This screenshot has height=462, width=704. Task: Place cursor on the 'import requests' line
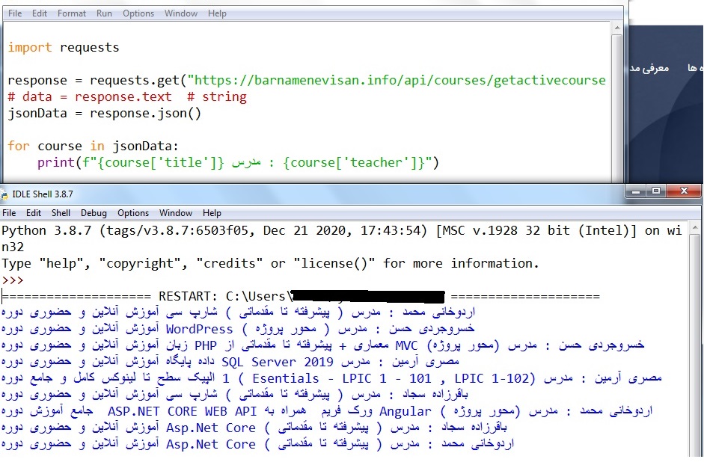(x=64, y=47)
